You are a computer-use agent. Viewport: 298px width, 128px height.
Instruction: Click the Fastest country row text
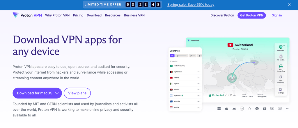pyautogui.click(x=179, y=66)
